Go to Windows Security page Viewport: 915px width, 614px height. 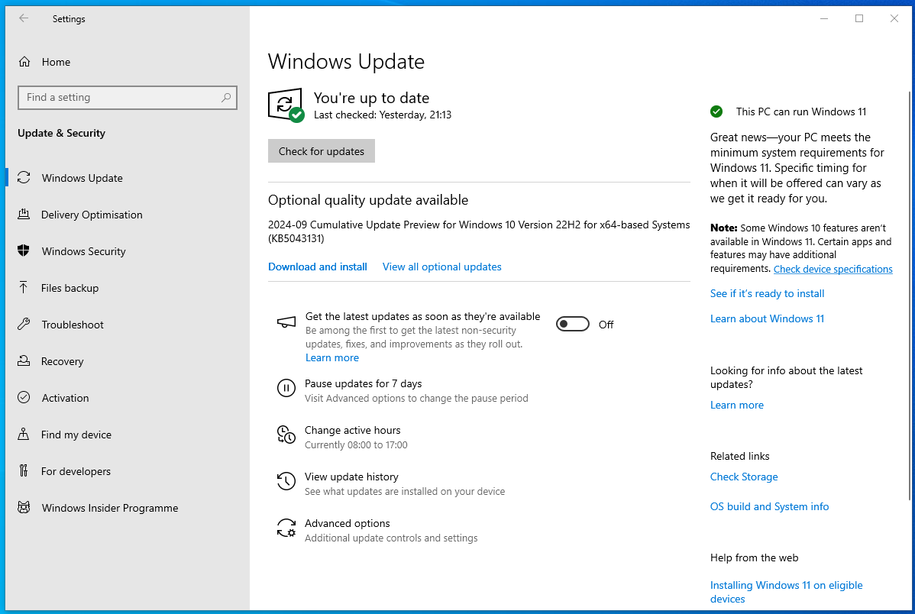pos(128,251)
